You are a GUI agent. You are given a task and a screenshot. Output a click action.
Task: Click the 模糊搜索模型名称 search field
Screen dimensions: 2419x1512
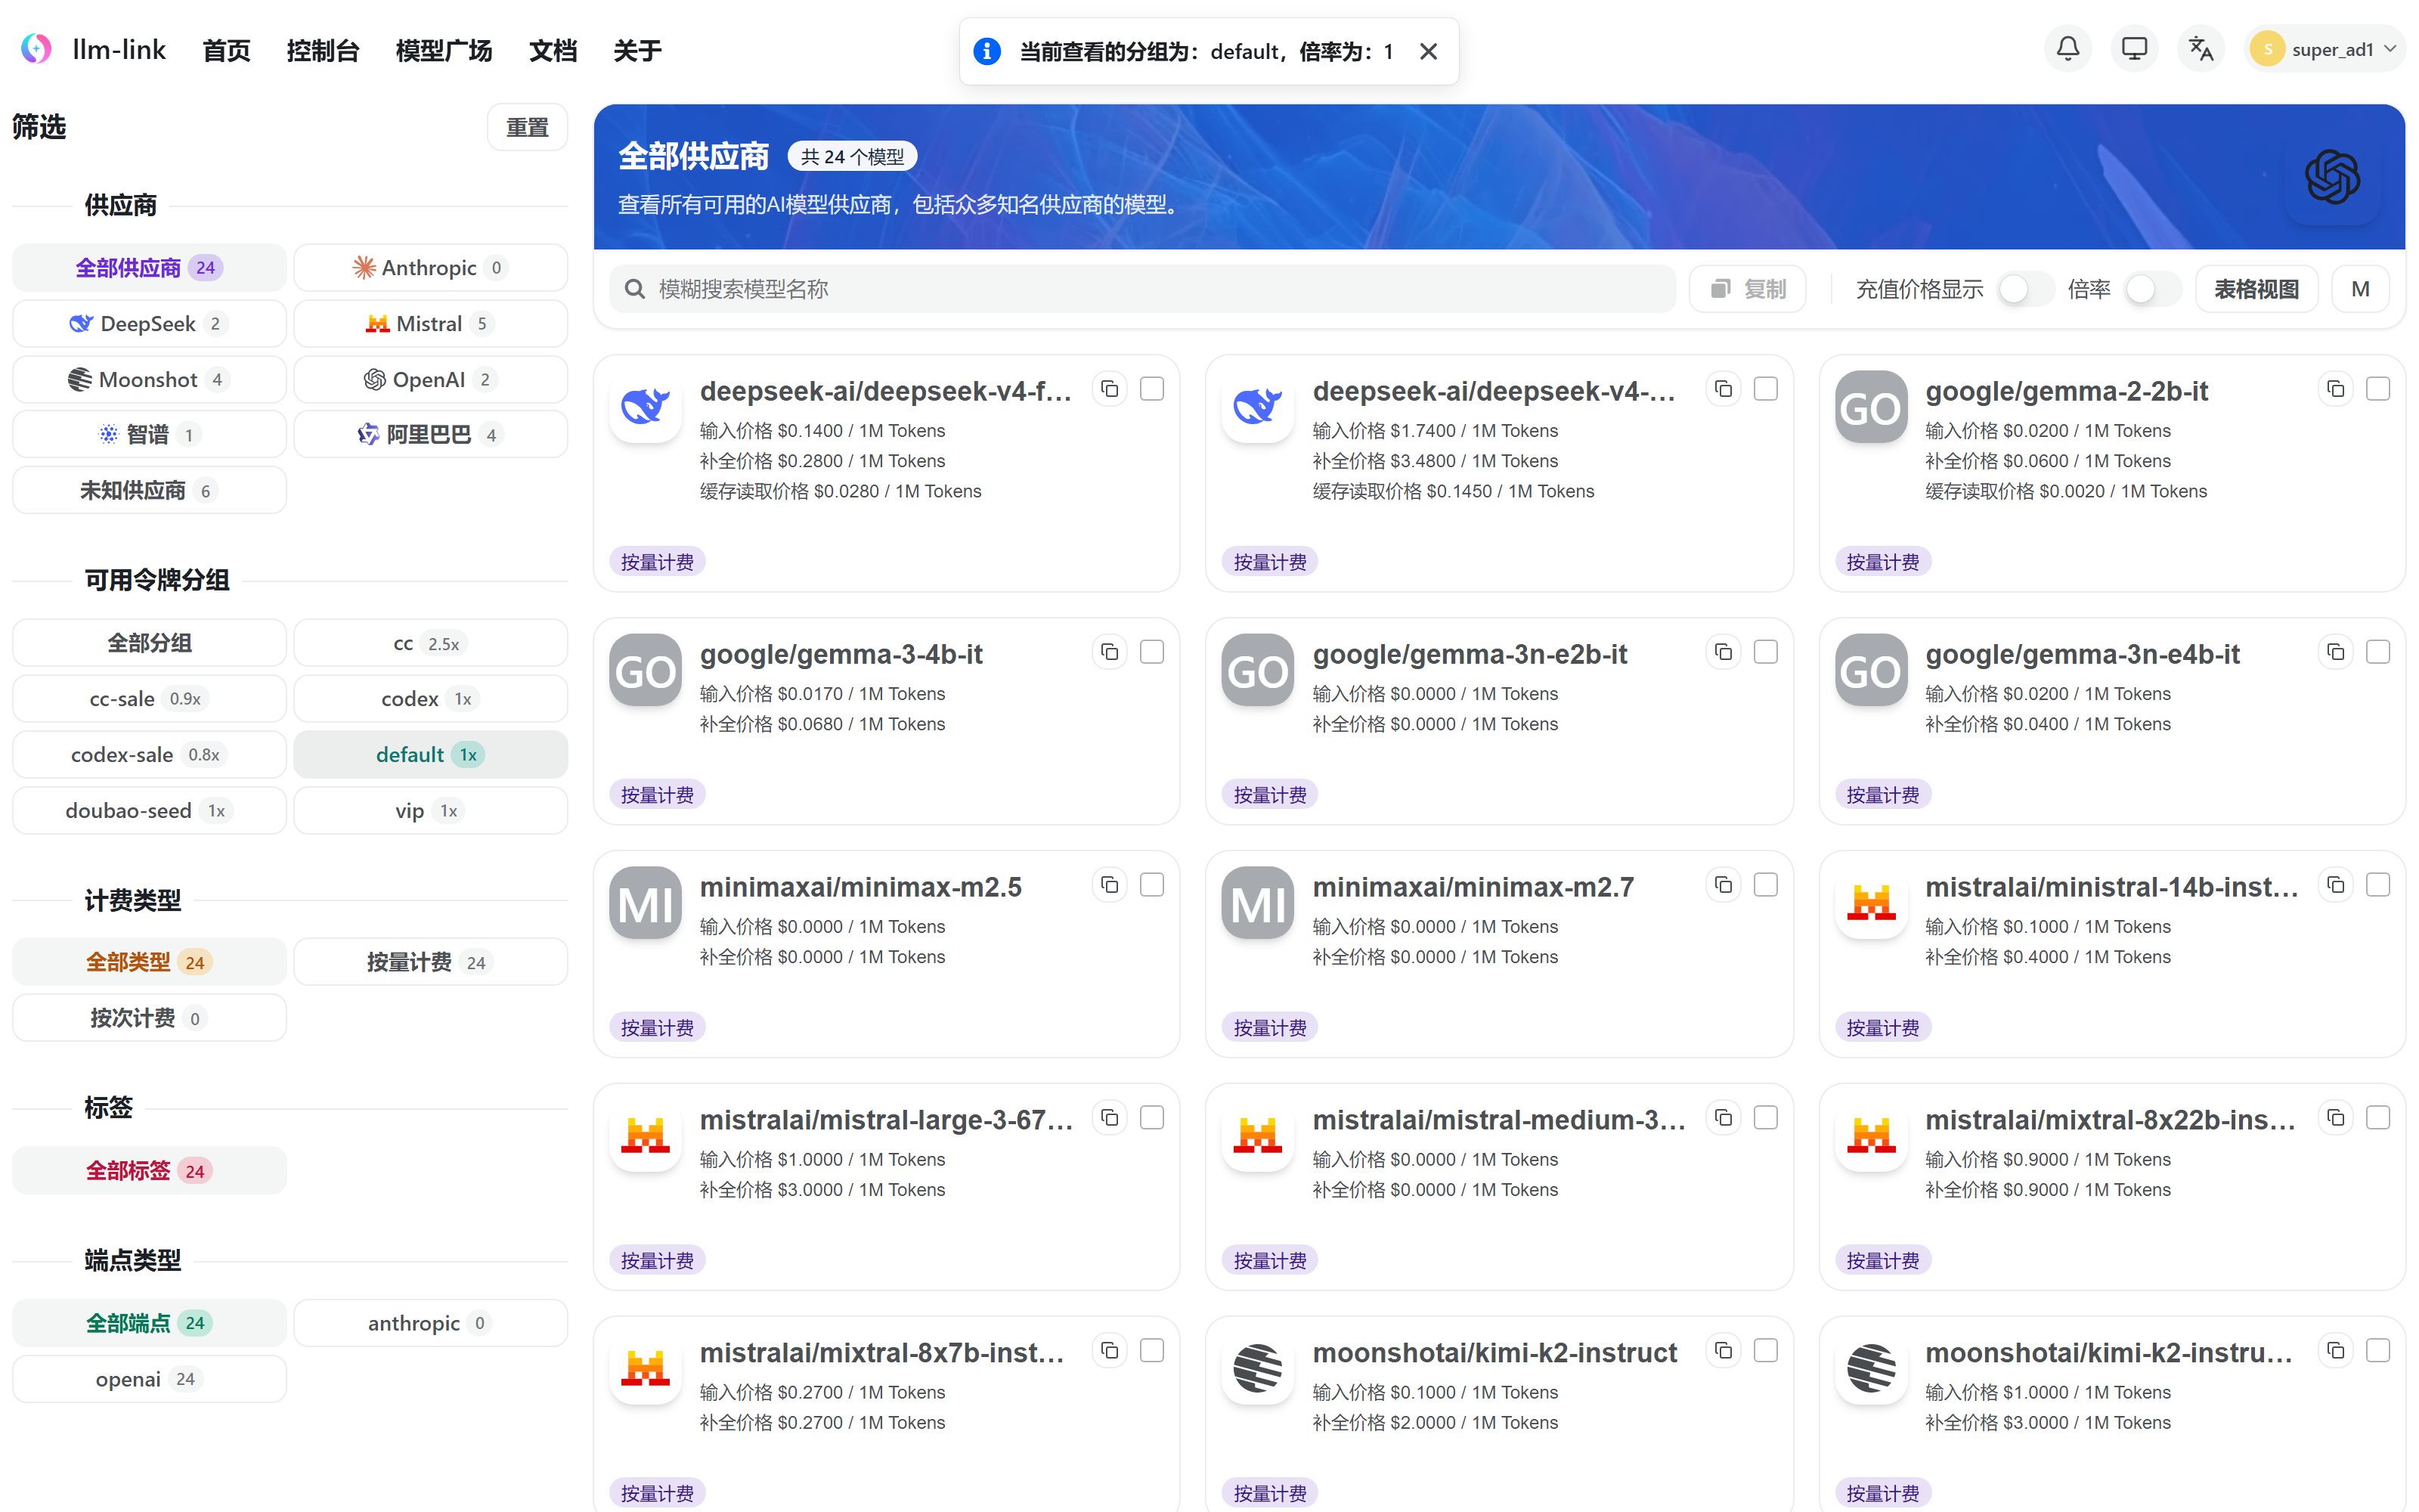[1141, 289]
